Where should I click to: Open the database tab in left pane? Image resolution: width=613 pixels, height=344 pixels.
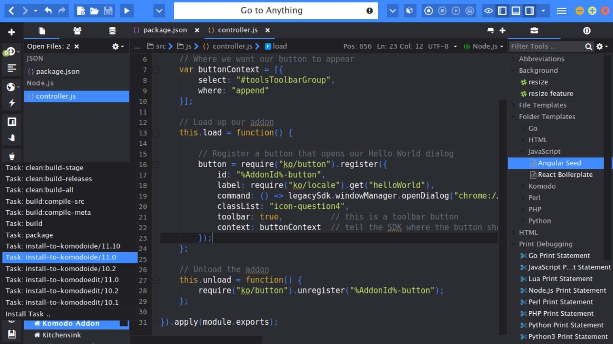(112, 31)
